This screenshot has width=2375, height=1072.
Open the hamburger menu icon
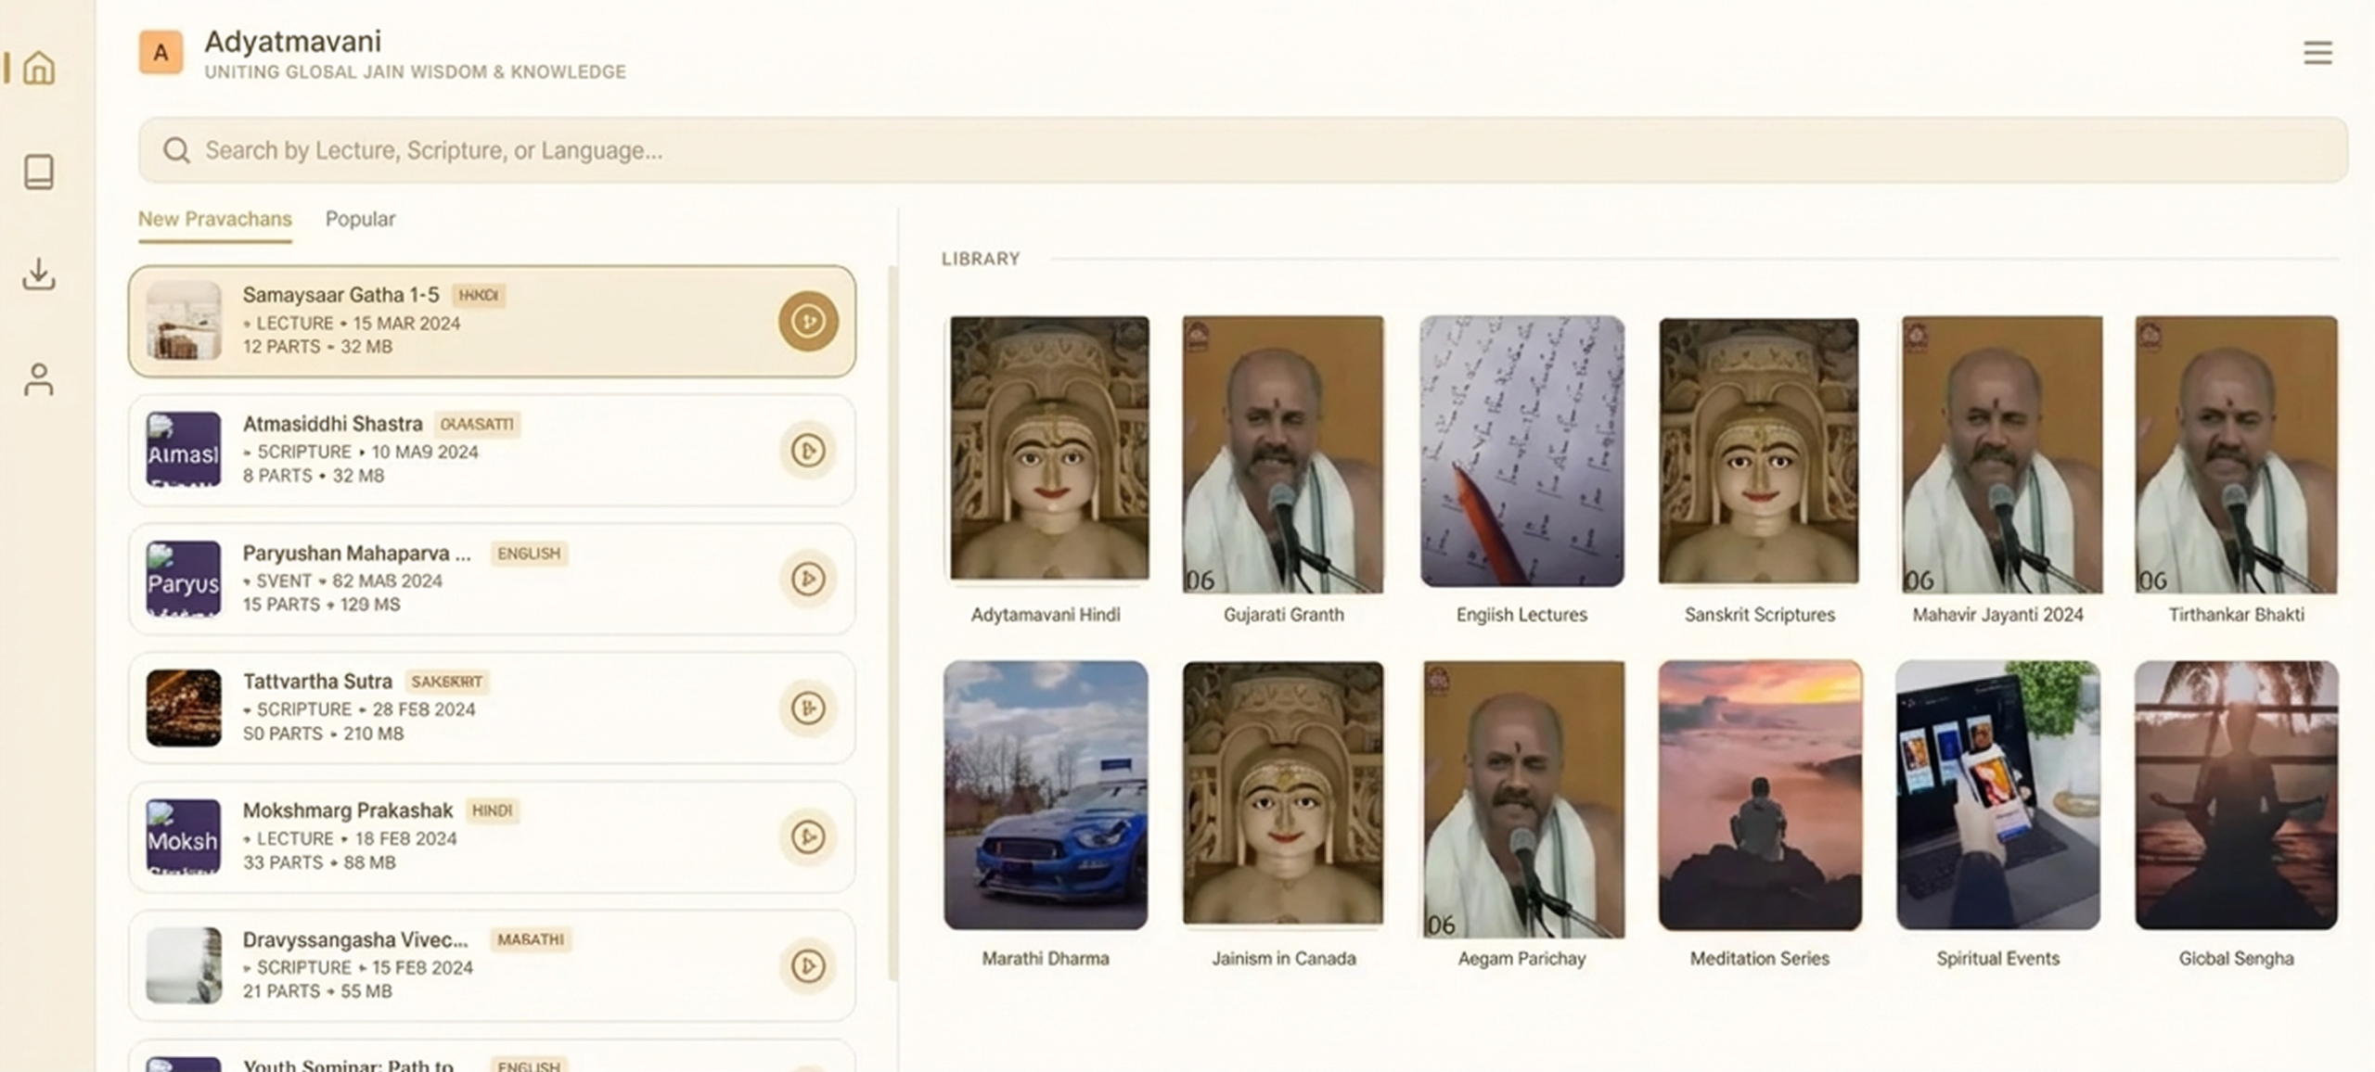coord(2317,53)
